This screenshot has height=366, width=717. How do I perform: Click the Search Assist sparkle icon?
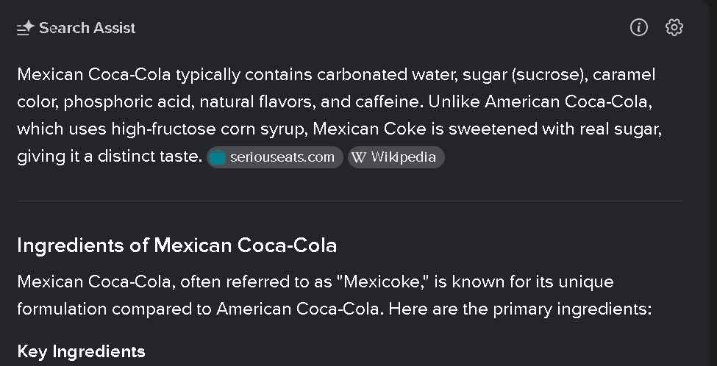pyautogui.click(x=25, y=28)
